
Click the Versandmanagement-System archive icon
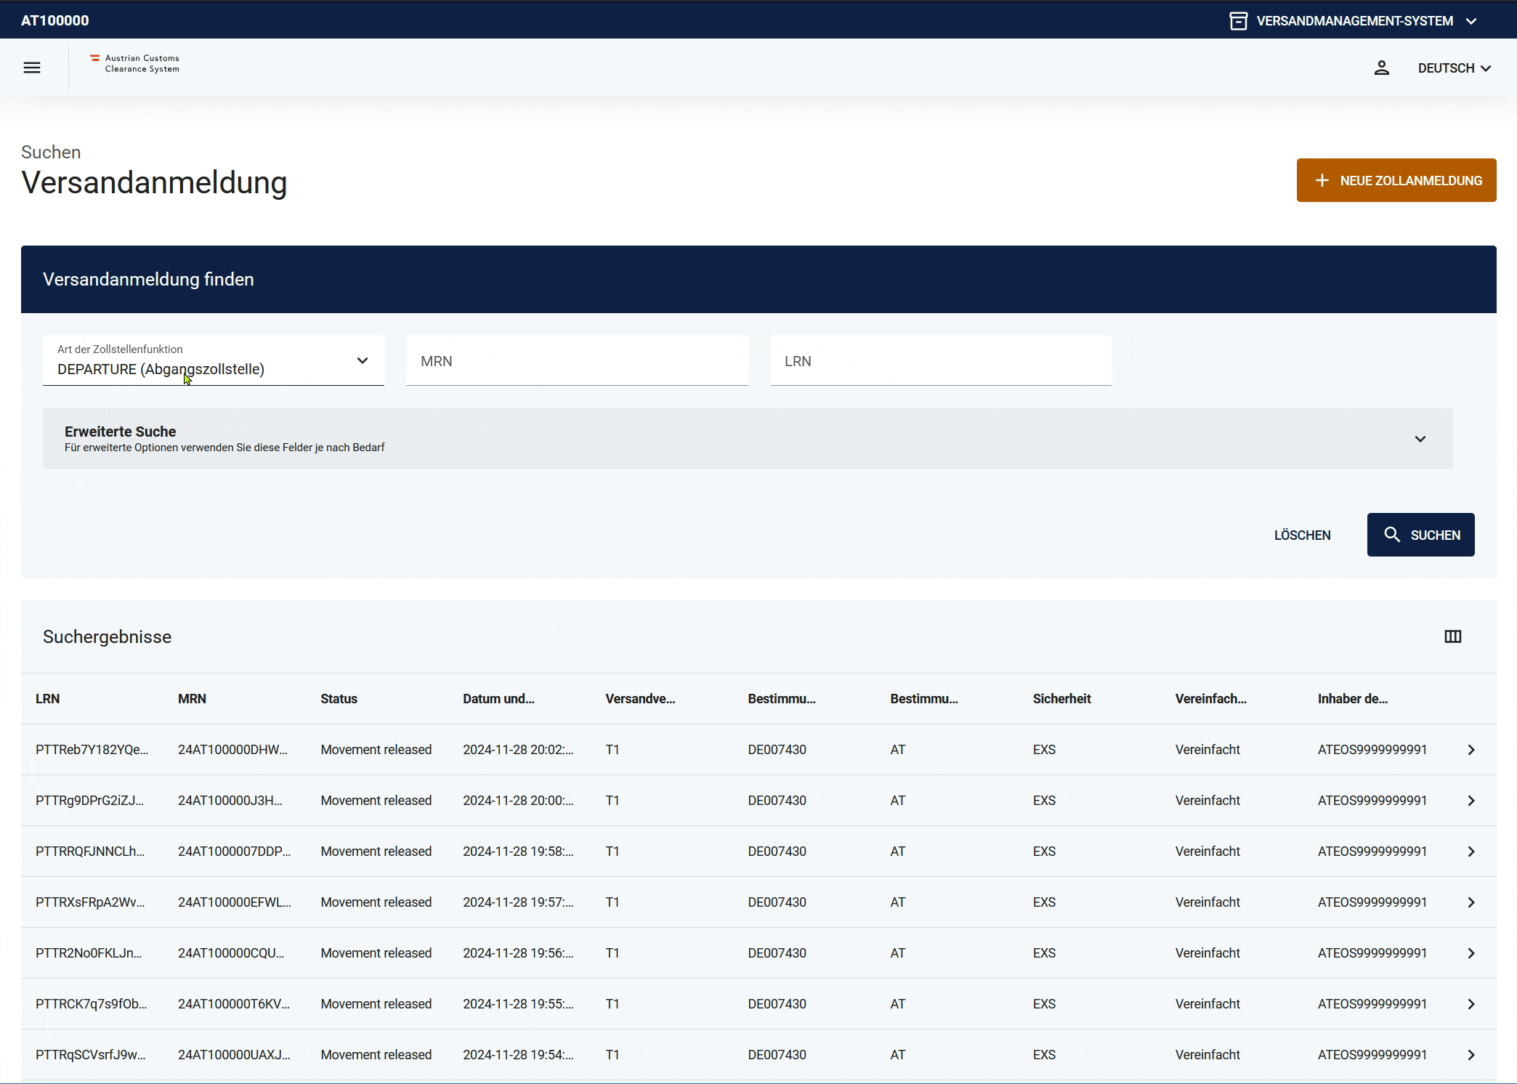click(x=1238, y=21)
